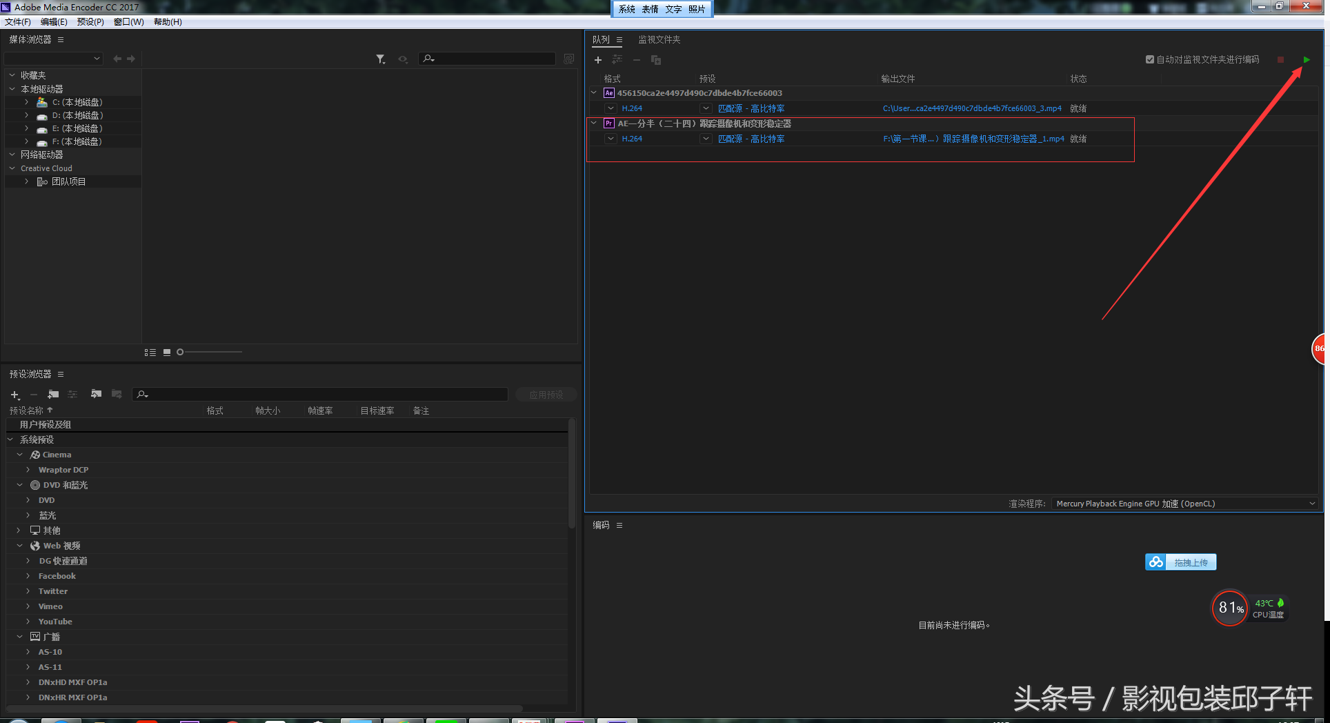Collapse the AE—分丰 queue item
The width and height of the screenshot is (1330, 723).
(x=594, y=123)
